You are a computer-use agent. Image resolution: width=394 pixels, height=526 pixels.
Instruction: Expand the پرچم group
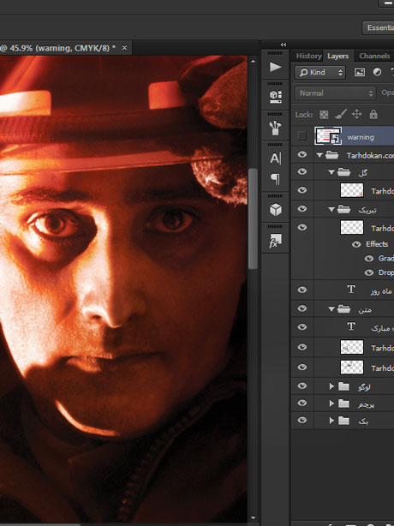(331, 403)
